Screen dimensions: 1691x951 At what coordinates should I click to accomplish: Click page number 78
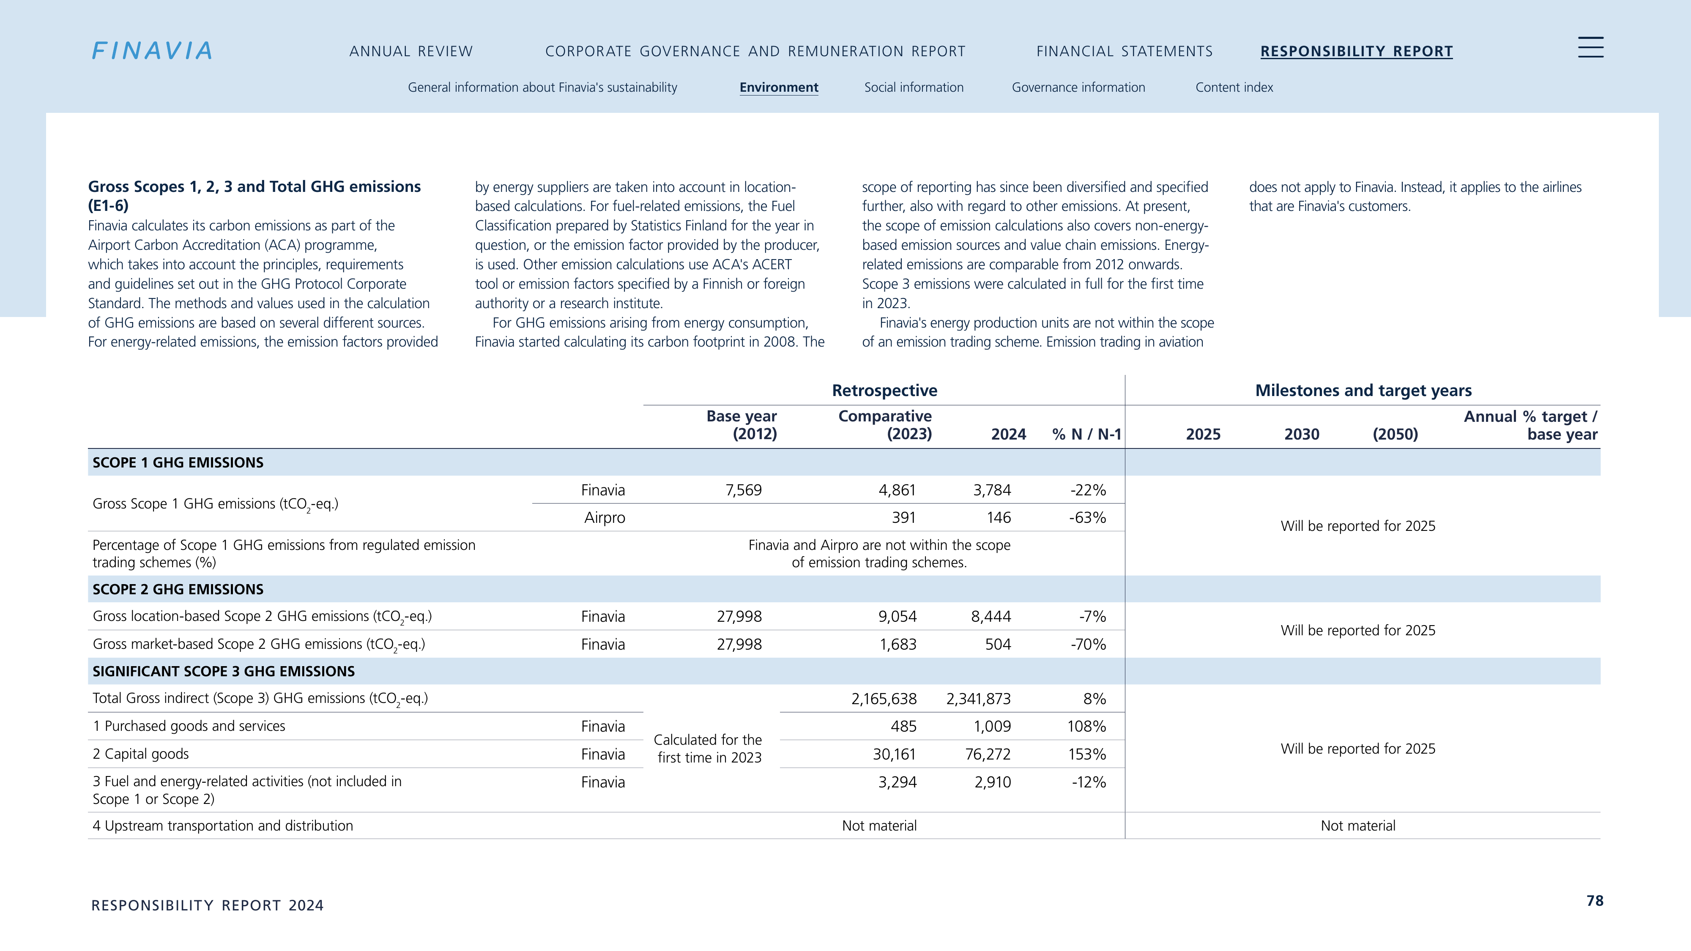[x=1595, y=900]
